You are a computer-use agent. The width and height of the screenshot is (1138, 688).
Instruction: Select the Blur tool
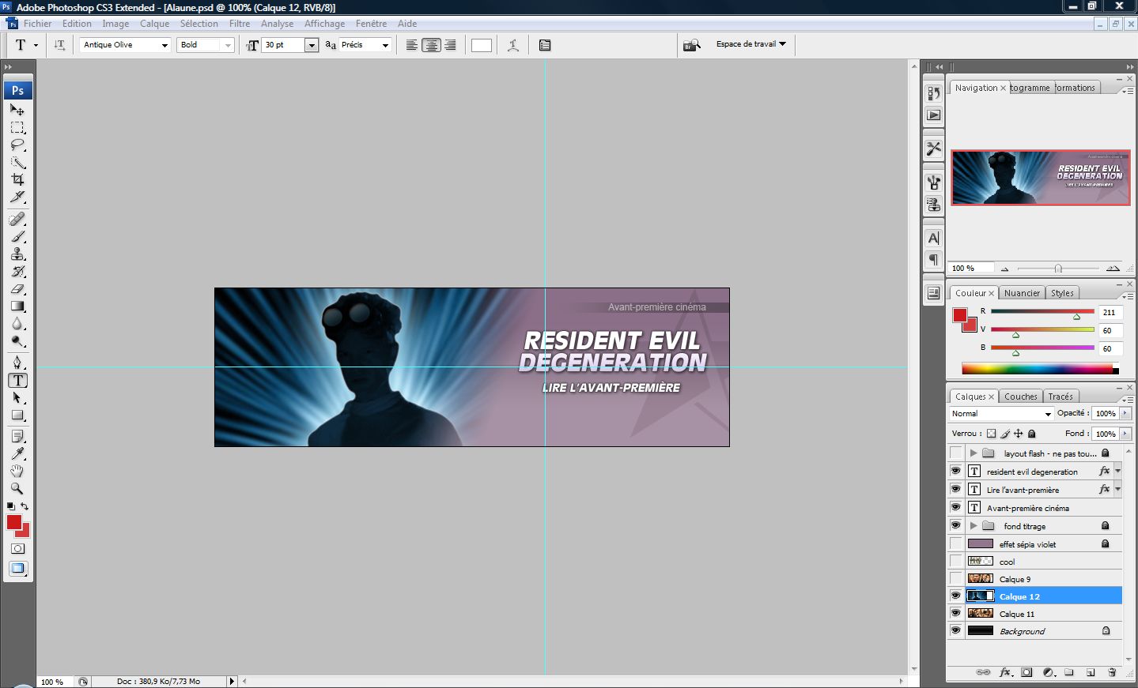point(17,323)
